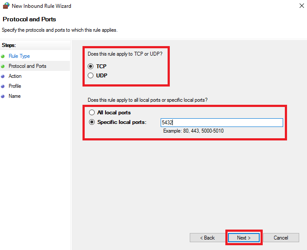Click the firewall wizard icon in title bar

pyautogui.click(x=6, y=6)
